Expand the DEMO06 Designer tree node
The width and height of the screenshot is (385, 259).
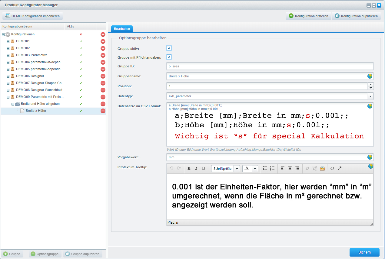[x=8, y=76]
